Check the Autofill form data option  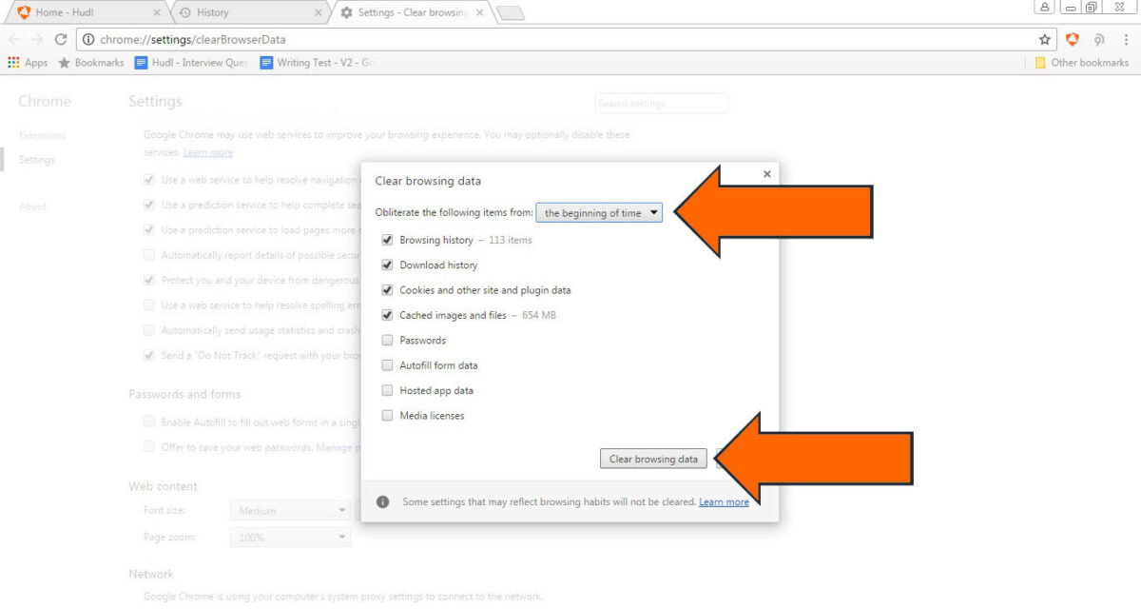[387, 365]
